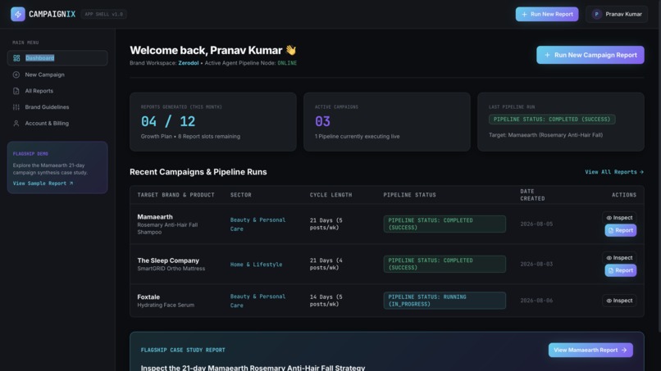Click the New Campaign plus-circle icon

pyautogui.click(x=16, y=75)
